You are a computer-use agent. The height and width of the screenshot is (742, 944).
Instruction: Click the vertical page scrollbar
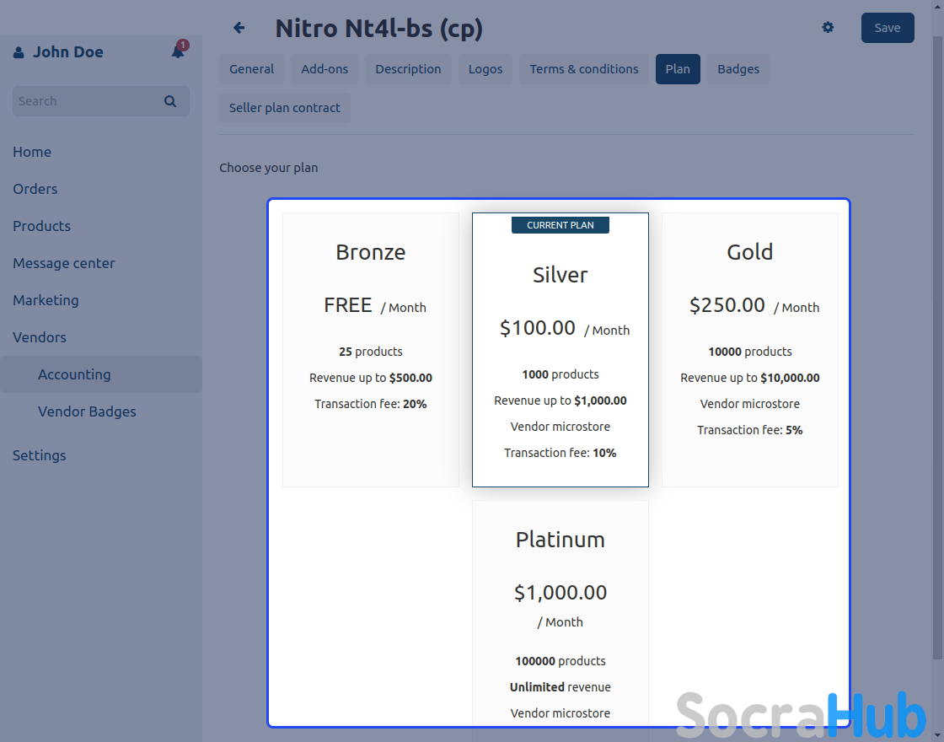(x=937, y=337)
